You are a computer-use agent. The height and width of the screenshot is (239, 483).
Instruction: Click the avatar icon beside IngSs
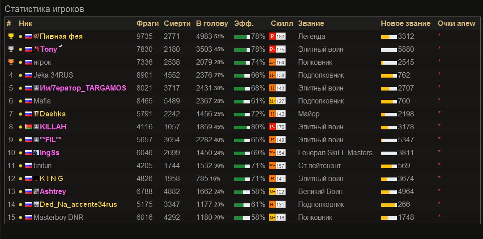pos(36,153)
